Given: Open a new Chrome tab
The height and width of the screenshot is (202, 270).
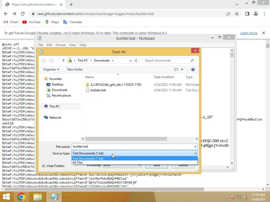Looking at the screenshot, I should [x=71, y=4].
